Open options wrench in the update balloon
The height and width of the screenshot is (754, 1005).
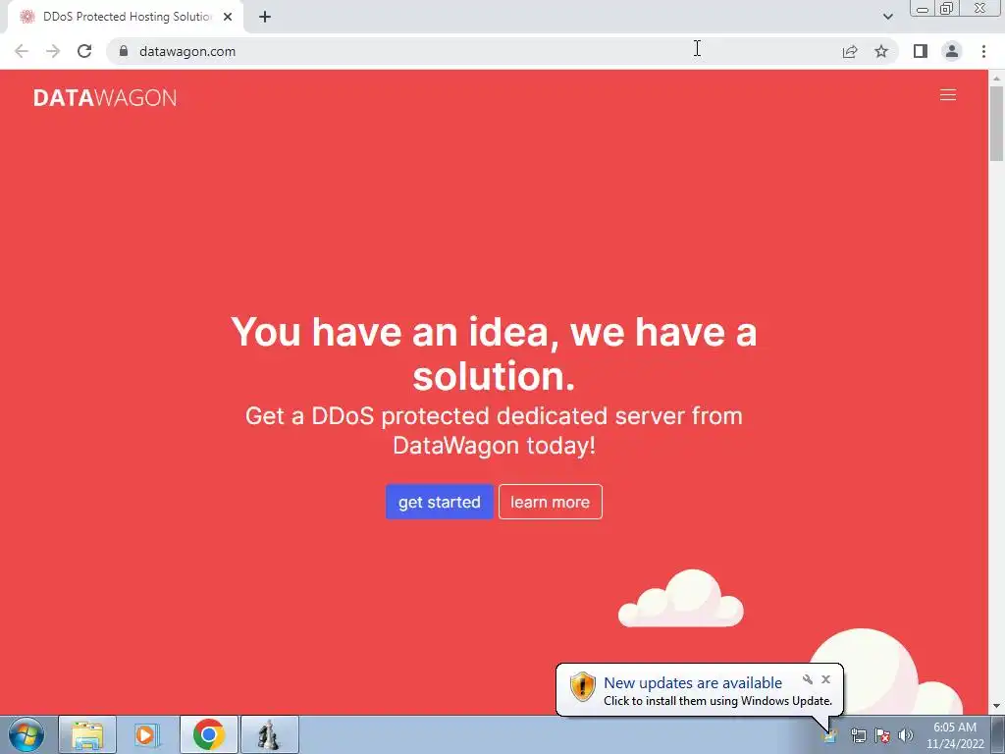click(x=808, y=679)
